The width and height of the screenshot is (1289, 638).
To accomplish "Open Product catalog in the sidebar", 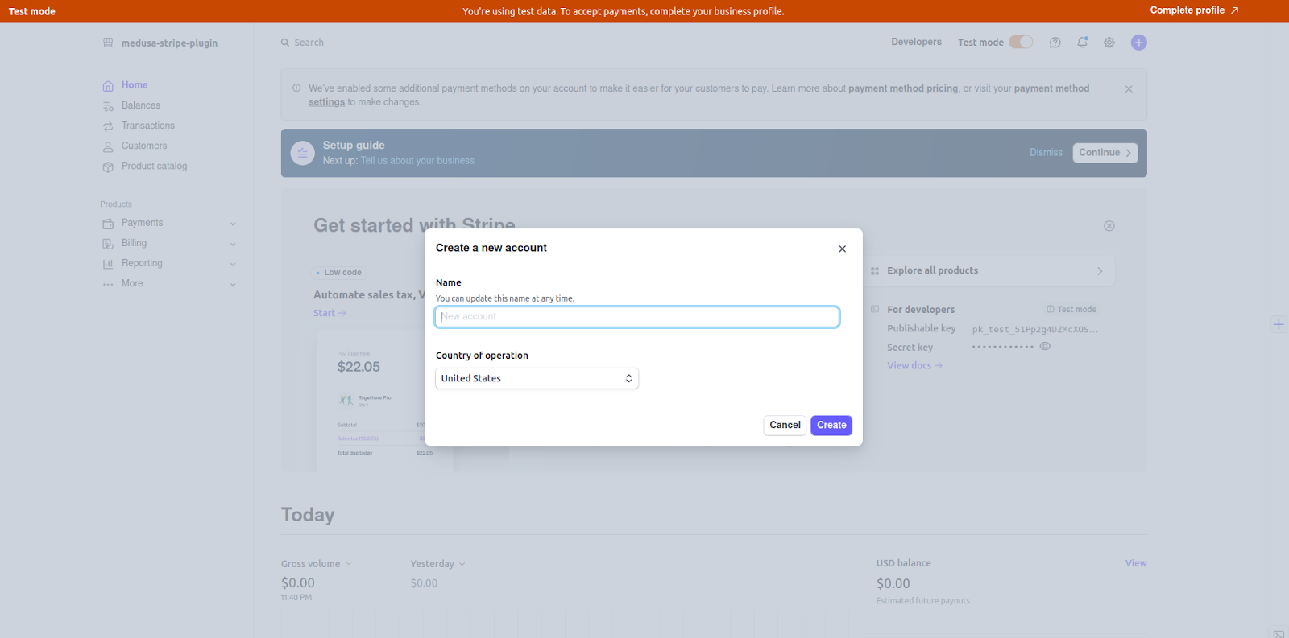I will point(154,166).
